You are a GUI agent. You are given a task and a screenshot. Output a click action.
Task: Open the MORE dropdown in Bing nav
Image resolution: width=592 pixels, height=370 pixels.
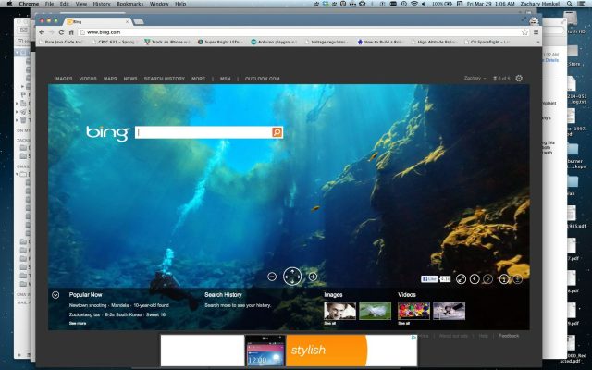click(198, 79)
